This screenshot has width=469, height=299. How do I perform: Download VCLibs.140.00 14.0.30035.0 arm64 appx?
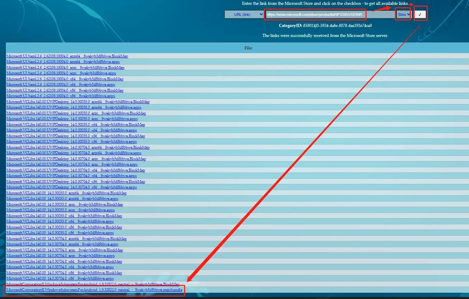click(x=62, y=198)
